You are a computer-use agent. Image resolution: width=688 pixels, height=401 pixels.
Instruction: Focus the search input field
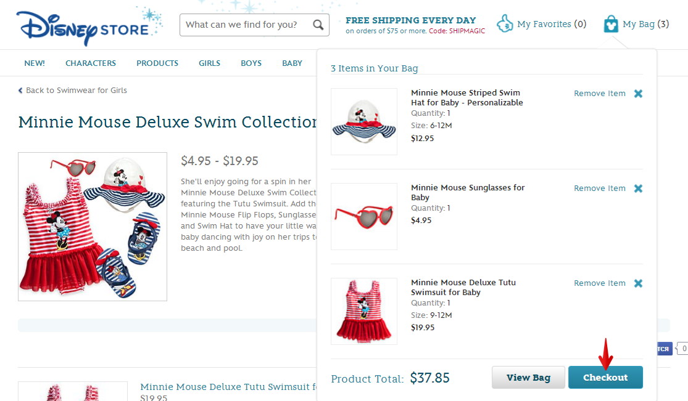point(247,25)
